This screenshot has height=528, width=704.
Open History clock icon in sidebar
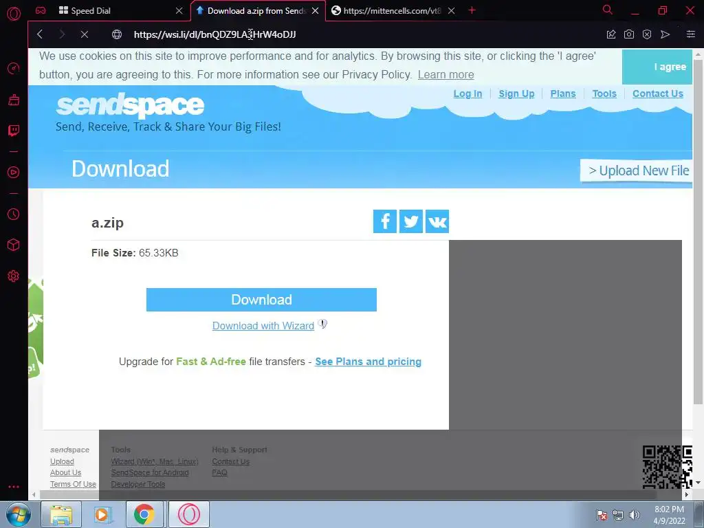(14, 214)
